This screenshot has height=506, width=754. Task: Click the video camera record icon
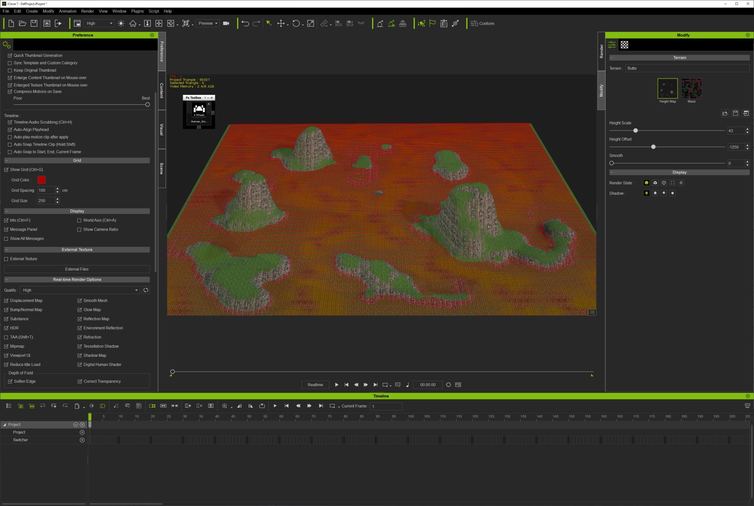click(x=226, y=23)
